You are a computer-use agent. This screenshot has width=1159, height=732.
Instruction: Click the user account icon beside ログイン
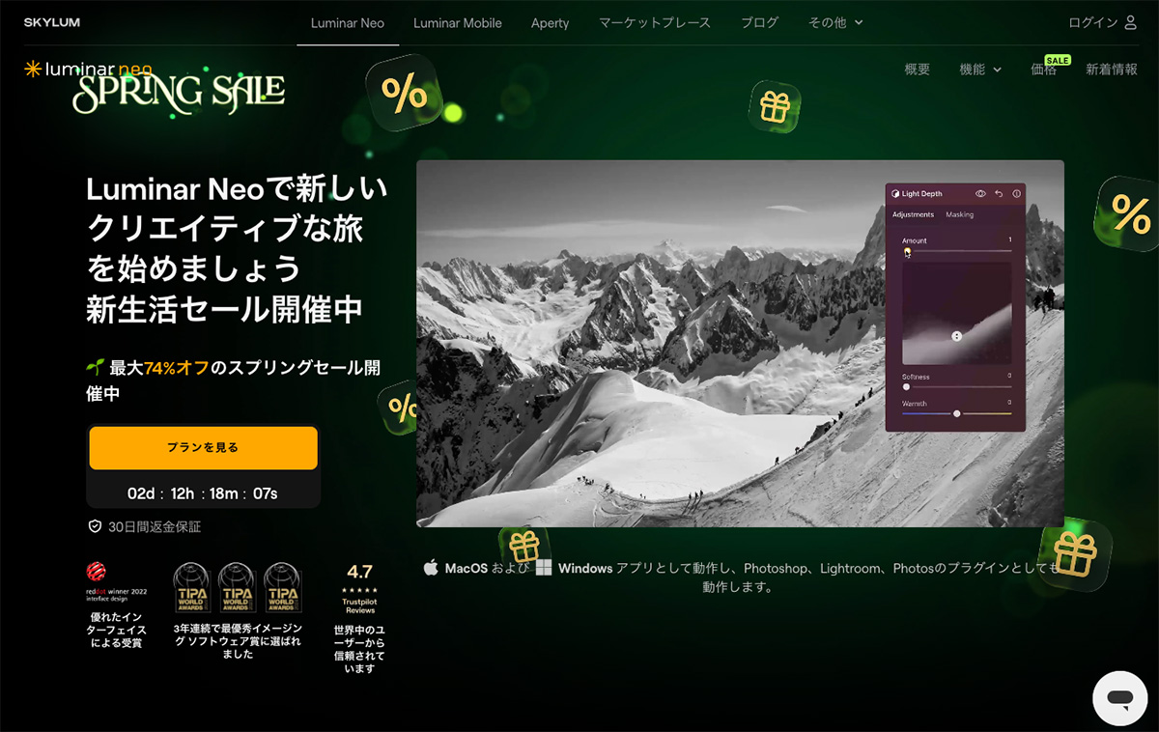(x=1131, y=22)
